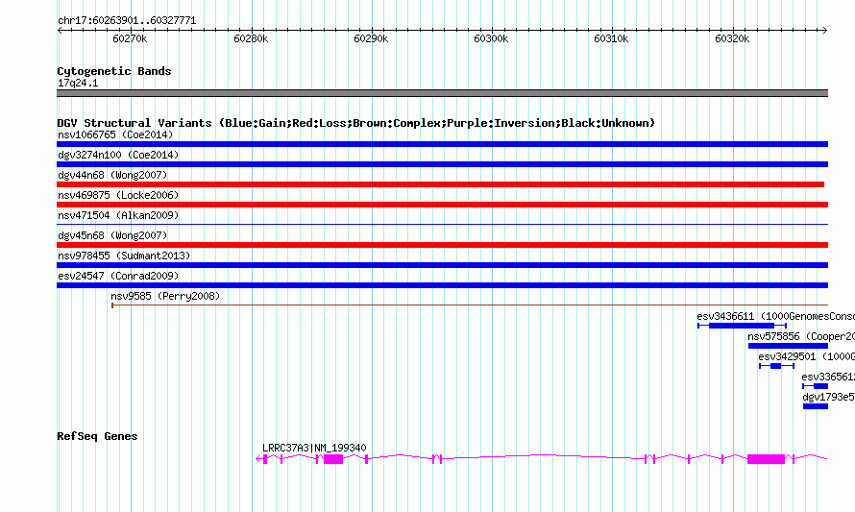Viewport: 855px width, 512px height.
Task: Click the 60310k ruler tick label
Action: (x=611, y=38)
